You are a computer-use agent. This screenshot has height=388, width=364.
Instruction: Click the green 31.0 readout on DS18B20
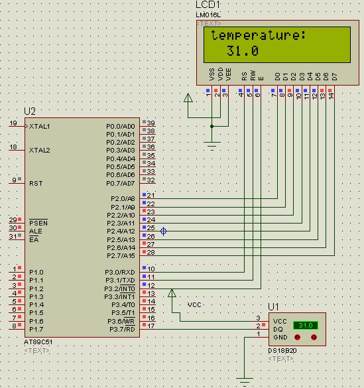click(x=306, y=325)
